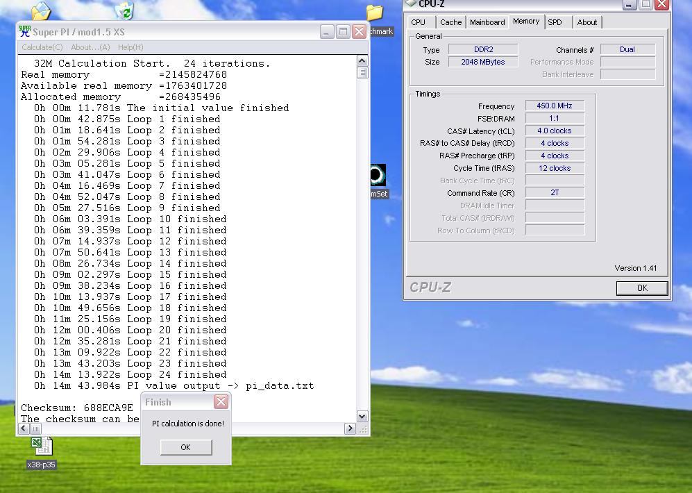Image resolution: width=692 pixels, height=493 pixels.
Task: Click the 'Loop 24 finished' line
Action: [x=130, y=374]
